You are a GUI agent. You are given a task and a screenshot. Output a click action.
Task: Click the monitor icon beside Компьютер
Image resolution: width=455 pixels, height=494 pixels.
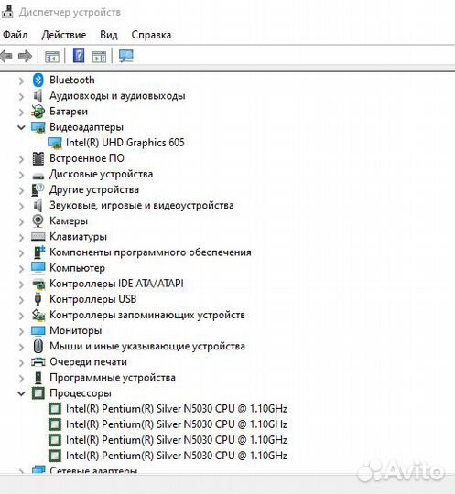pyautogui.click(x=38, y=268)
